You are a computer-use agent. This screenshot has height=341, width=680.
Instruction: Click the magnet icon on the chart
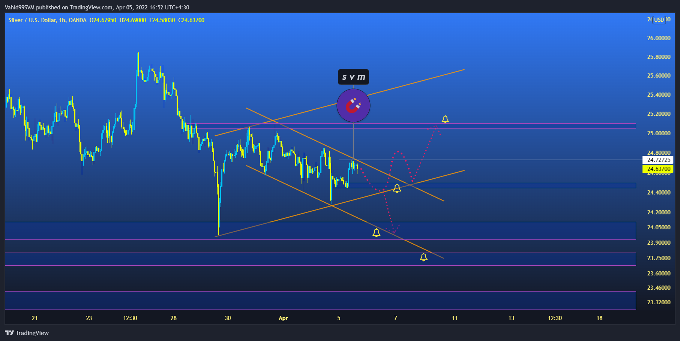pyautogui.click(x=353, y=106)
